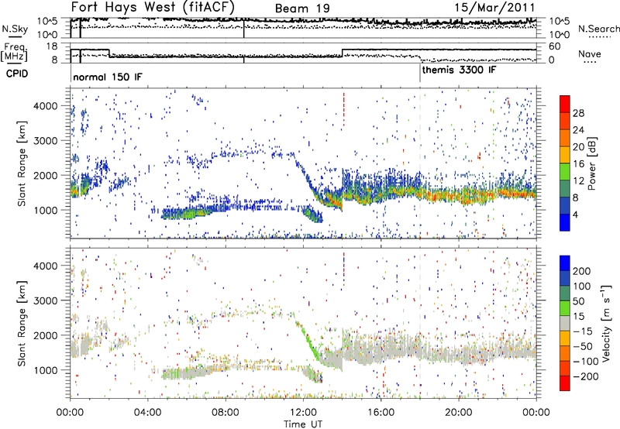Click the 'Fort Hays West (fitACF)' title

click(x=153, y=7)
